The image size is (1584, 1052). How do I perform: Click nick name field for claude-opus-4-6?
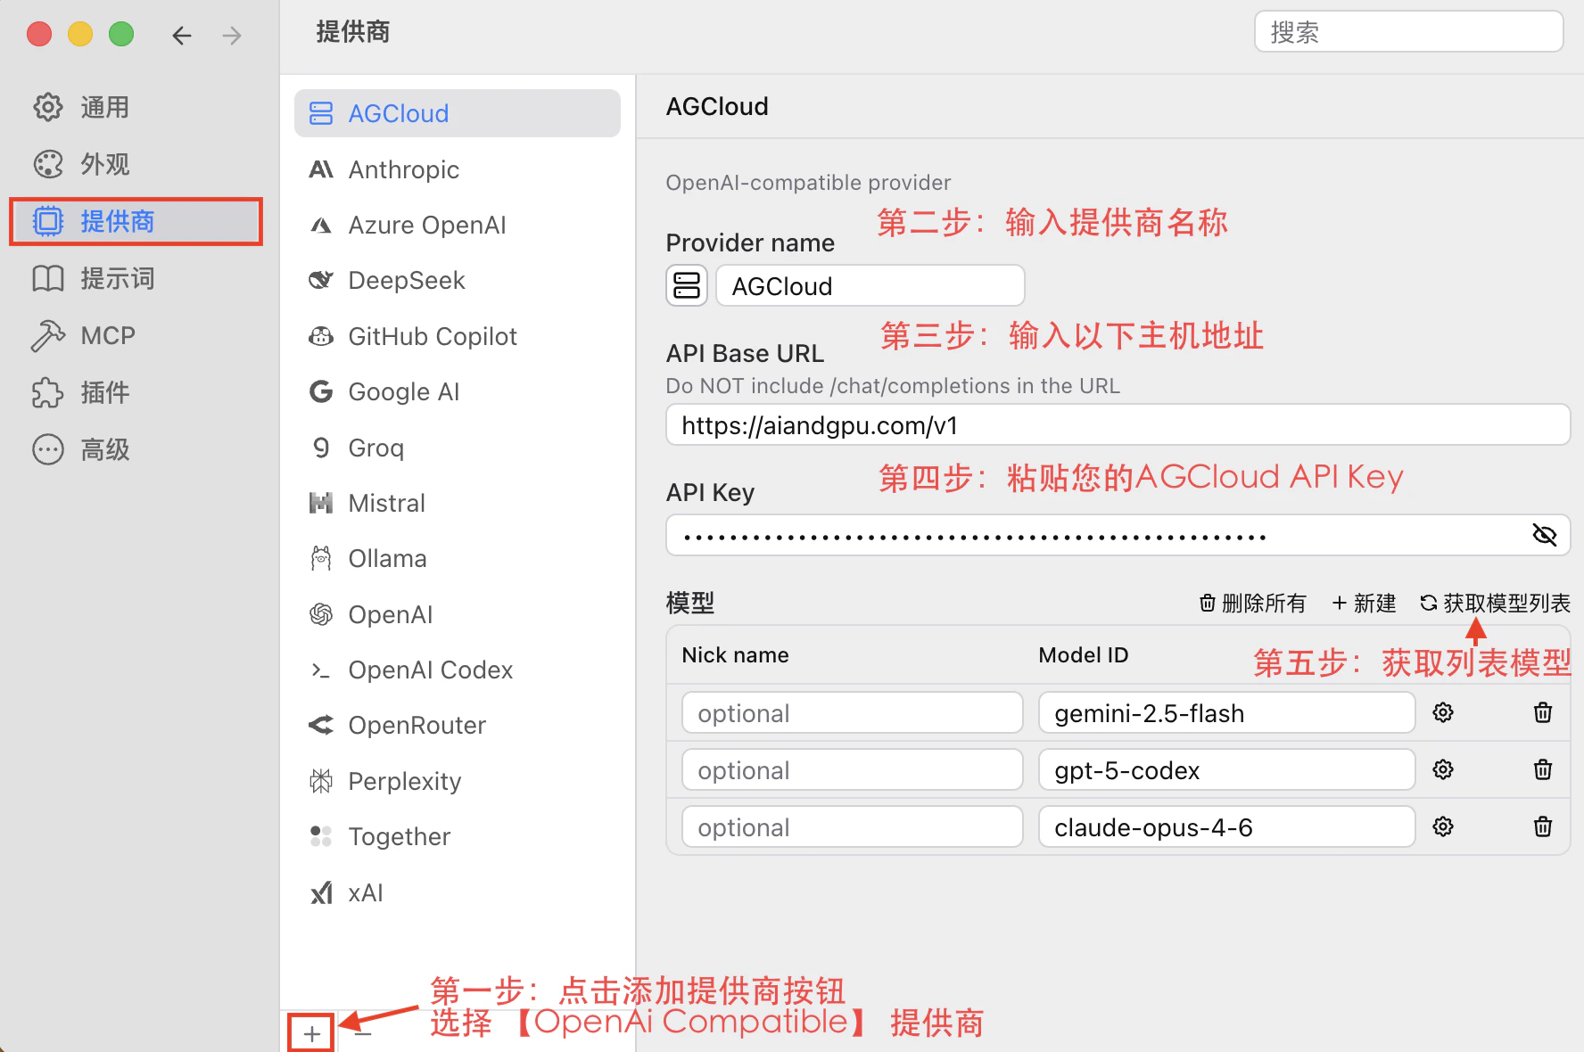pos(852,827)
